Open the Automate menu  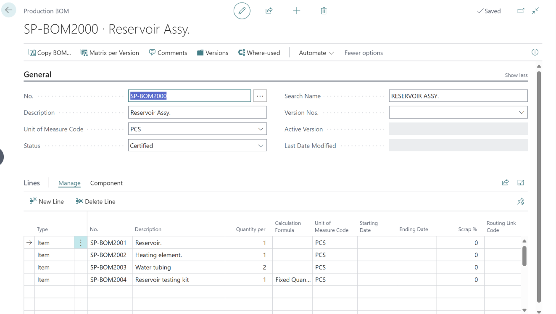(x=316, y=53)
